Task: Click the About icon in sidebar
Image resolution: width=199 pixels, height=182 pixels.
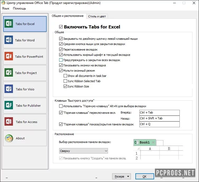Action: 9,138
